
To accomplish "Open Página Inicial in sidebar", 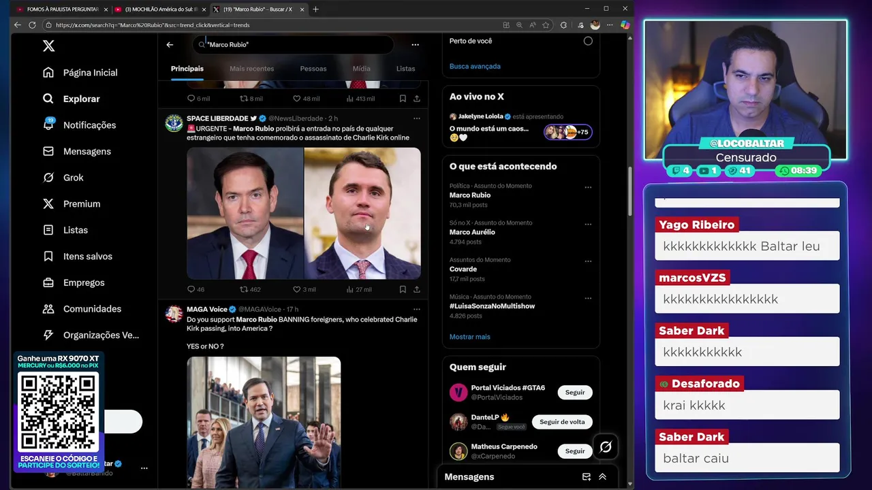I will click(x=80, y=72).
